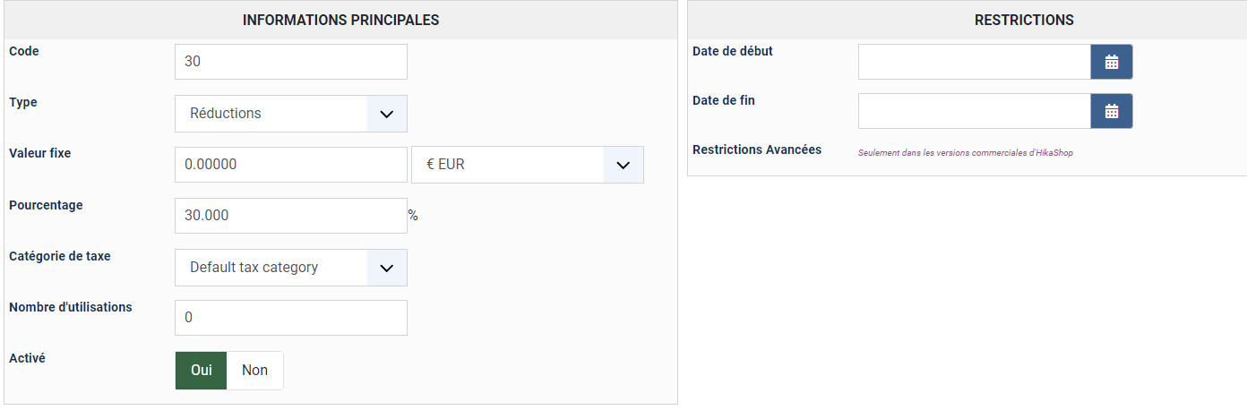Click the Pourcentage field showing 30.000
Screen dimensions: 1247x410
pos(290,216)
